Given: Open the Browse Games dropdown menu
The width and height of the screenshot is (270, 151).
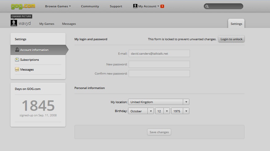Looking at the screenshot, I should click(58, 6).
